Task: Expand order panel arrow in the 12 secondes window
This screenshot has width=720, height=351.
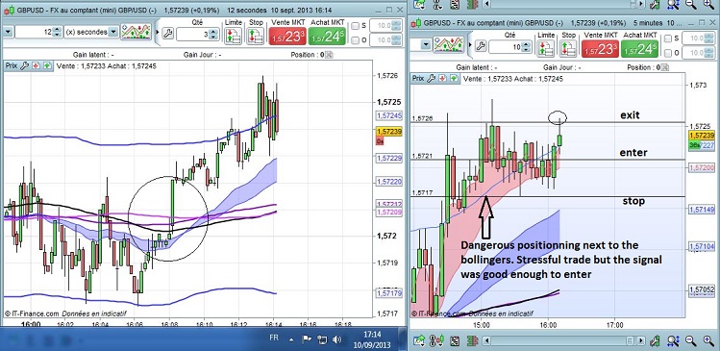Action: point(158,33)
